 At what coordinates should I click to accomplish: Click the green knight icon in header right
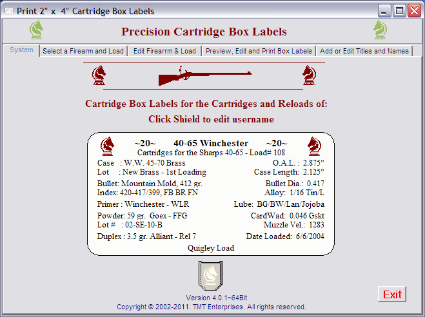tap(380, 30)
